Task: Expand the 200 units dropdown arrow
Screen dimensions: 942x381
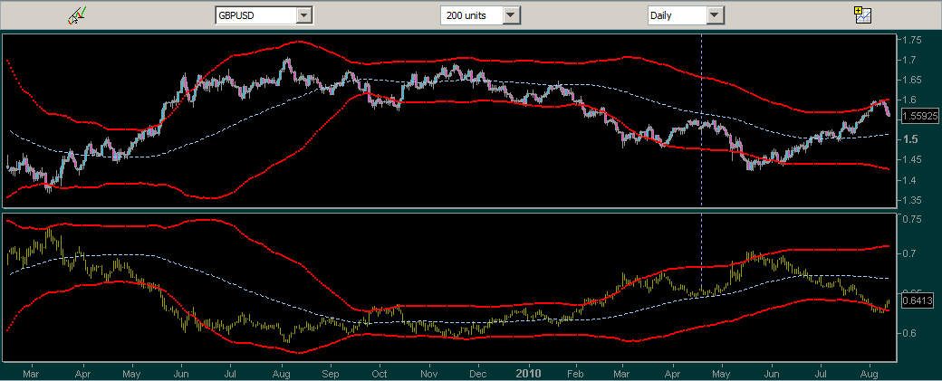Action: [x=513, y=15]
